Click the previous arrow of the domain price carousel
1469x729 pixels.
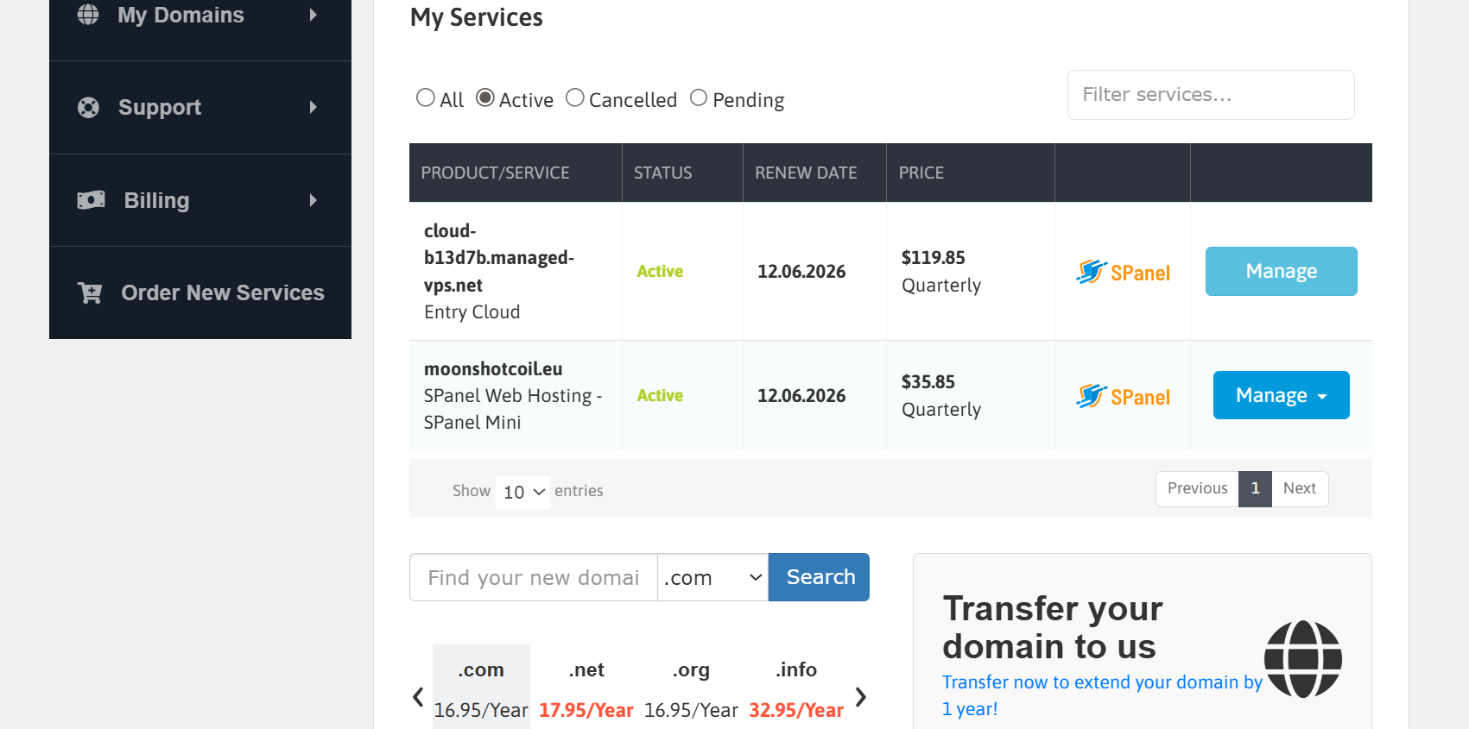418,696
